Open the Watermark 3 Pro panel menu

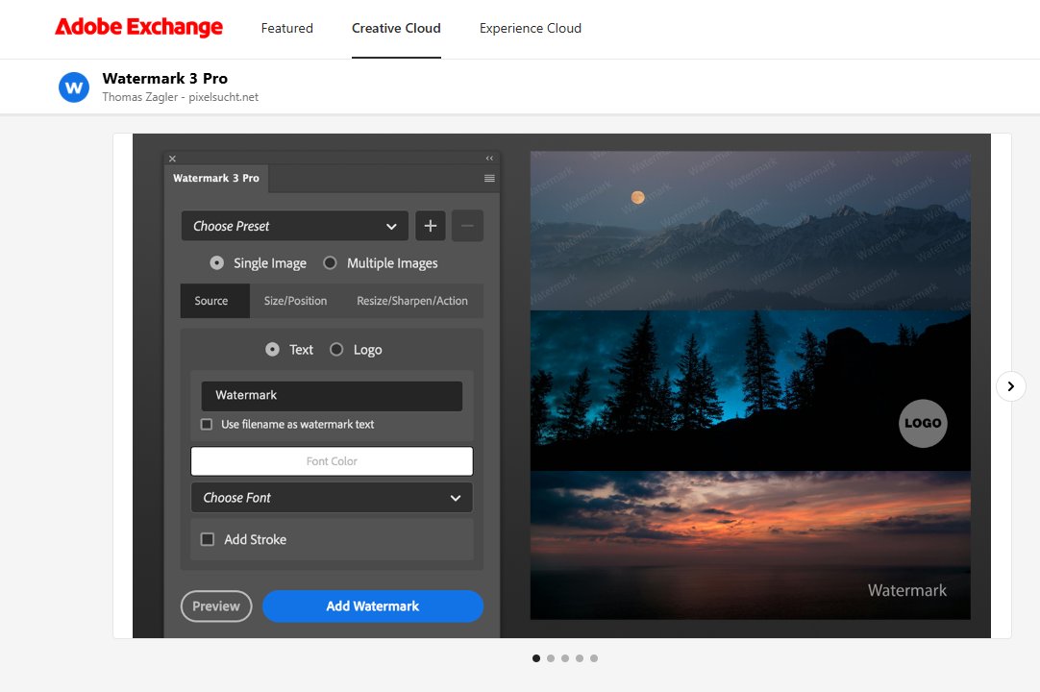click(489, 178)
